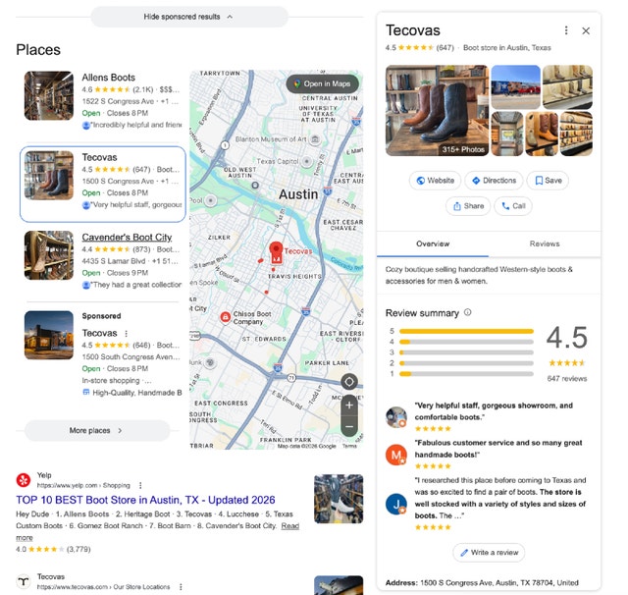Open options menu for sponsored Tecovas
This screenshot has width=628, height=595.
tap(127, 334)
